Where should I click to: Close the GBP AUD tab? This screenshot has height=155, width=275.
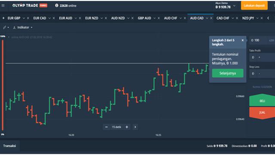click(159, 18)
